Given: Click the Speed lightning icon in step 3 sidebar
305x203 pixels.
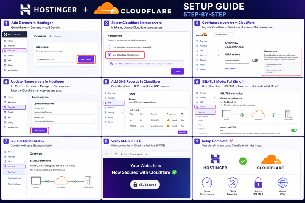Looking at the screenshot, I should tap(197, 70).
